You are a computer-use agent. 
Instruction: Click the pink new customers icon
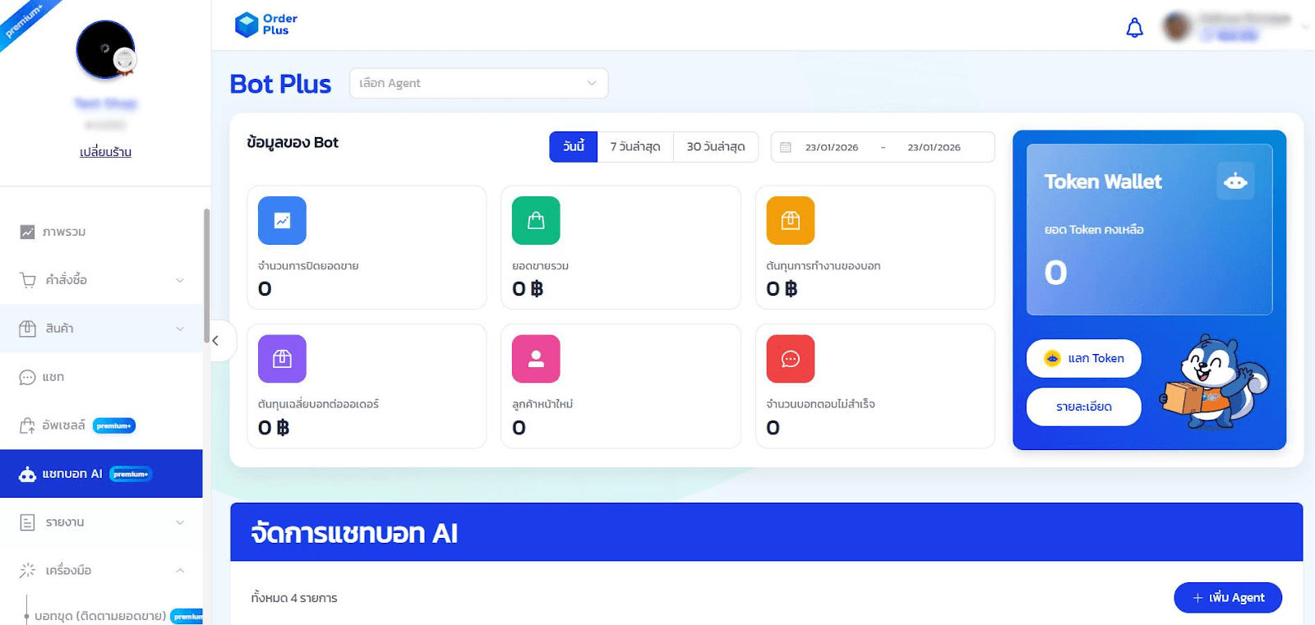(536, 359)
